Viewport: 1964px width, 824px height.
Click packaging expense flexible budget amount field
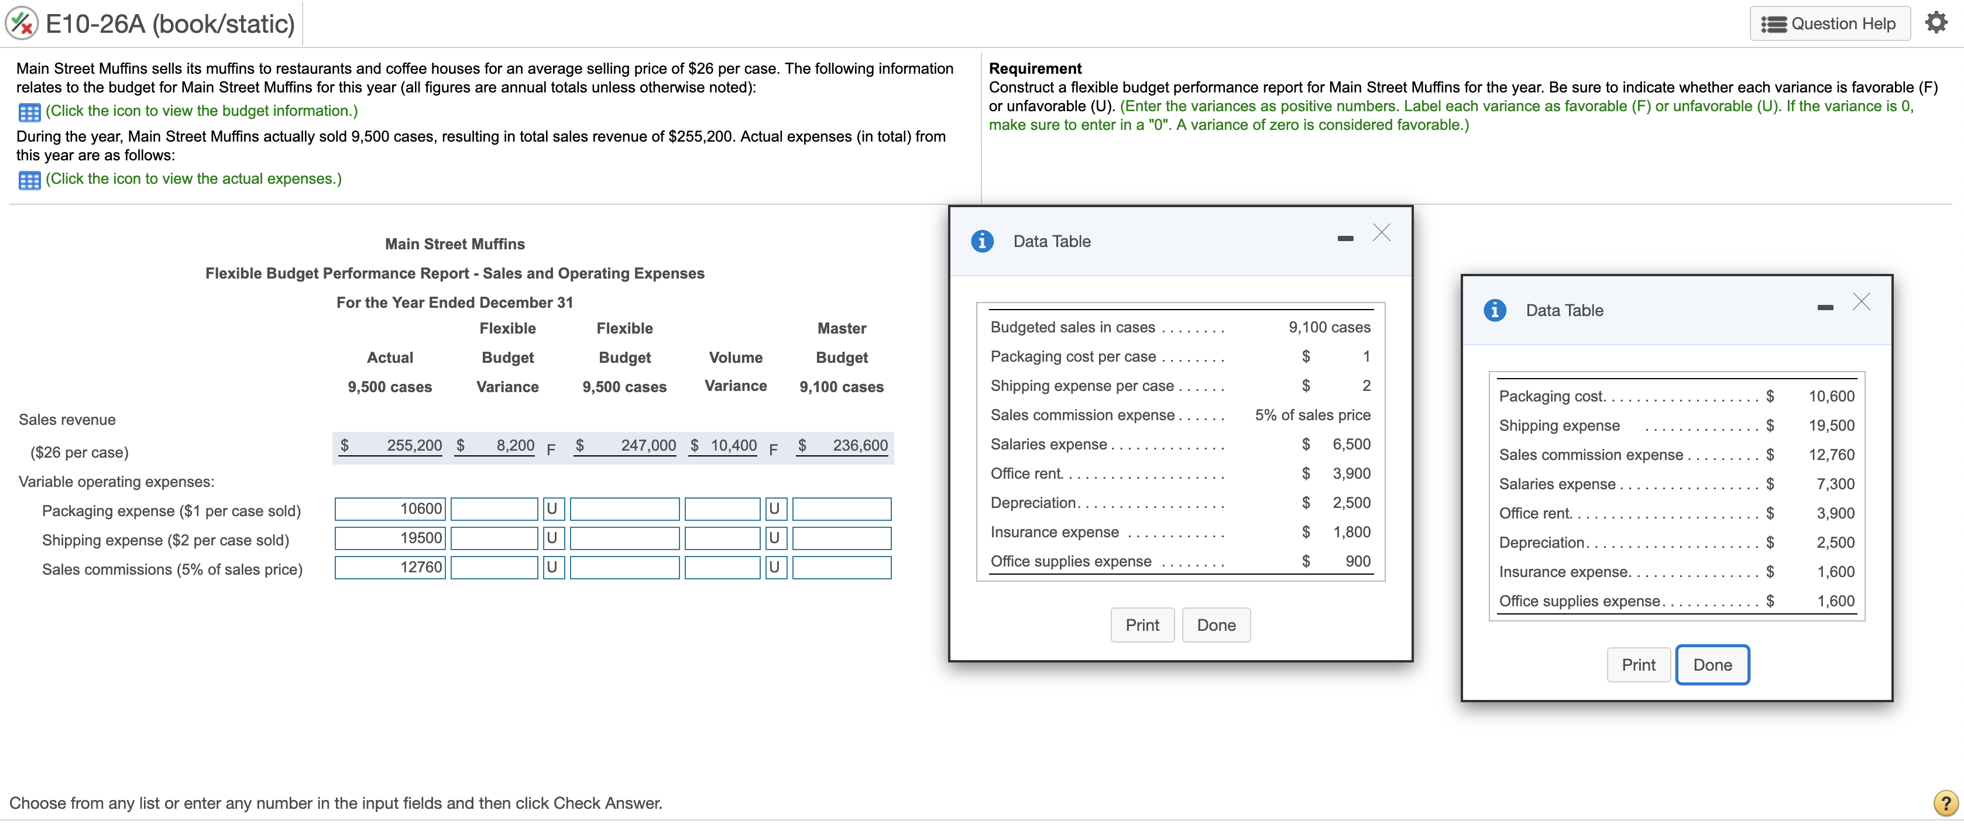(624, 509)
